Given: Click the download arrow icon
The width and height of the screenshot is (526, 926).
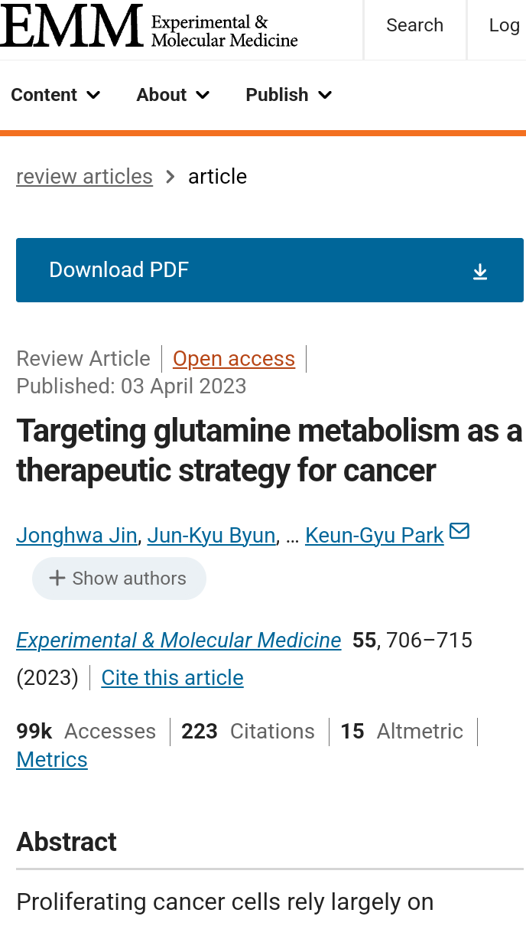Looking at the screenshot, I should [x=480, y=272].
